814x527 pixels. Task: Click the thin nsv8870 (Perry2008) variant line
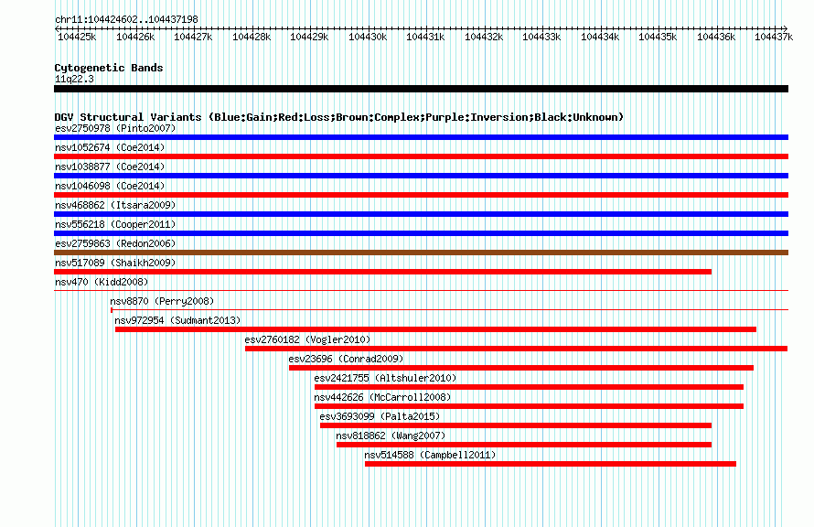click(x=450, y=310)
